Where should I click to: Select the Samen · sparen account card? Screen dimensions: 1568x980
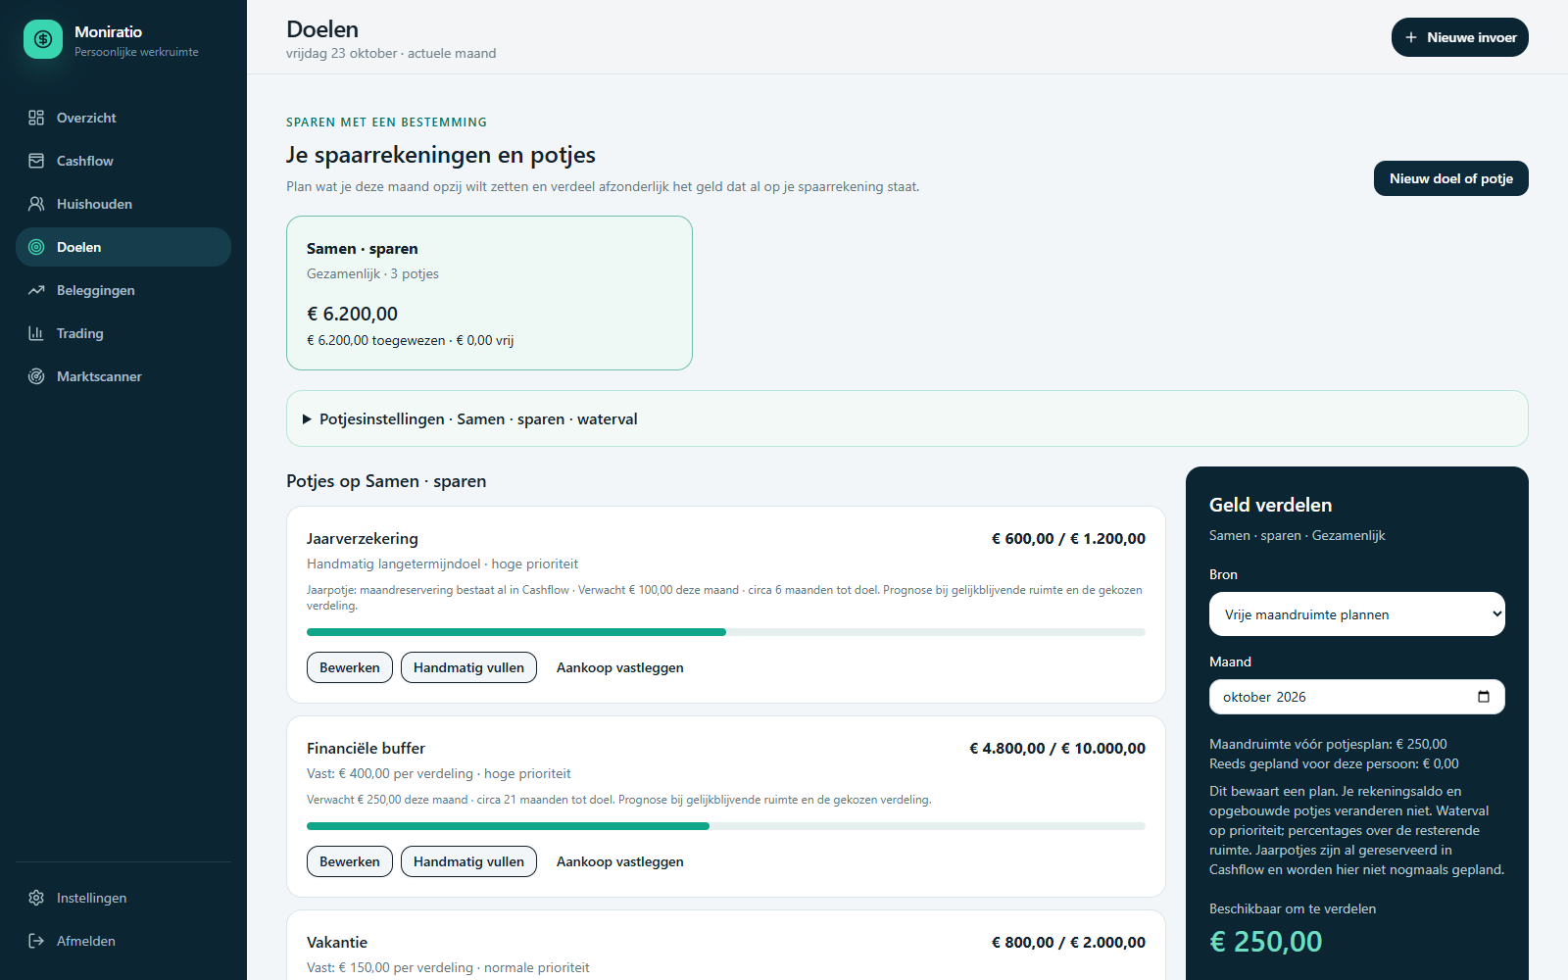click(489, 293)
